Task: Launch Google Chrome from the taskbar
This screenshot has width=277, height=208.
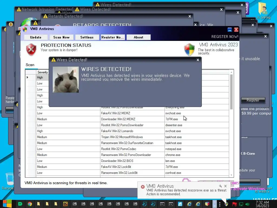Action: [x=30, y=204]
